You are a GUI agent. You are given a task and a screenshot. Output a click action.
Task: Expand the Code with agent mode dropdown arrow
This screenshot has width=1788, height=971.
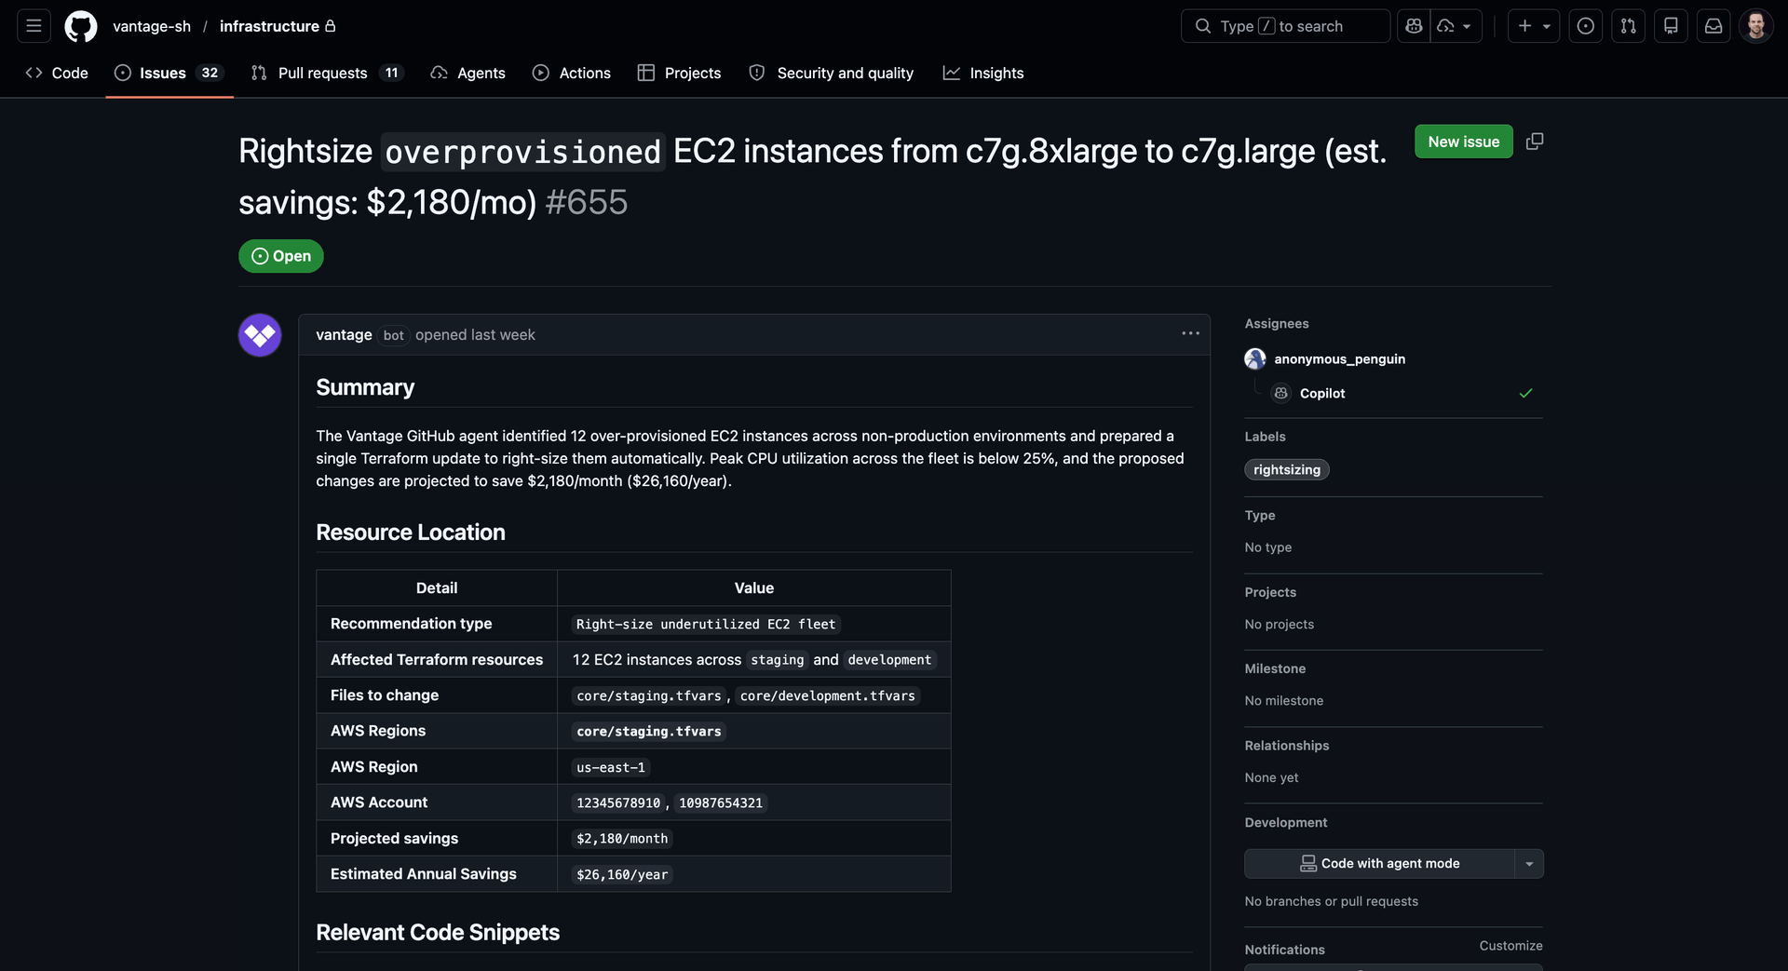click(1527, 863)
